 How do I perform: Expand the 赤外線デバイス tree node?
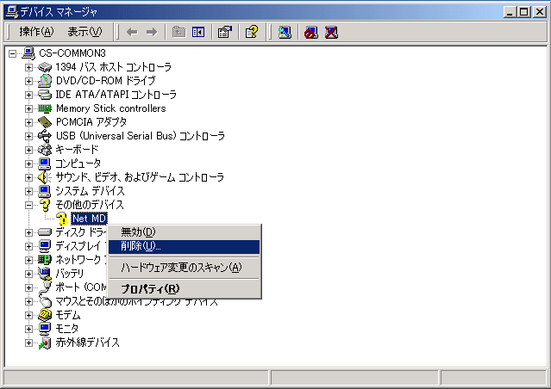click(x=28, y=343)
